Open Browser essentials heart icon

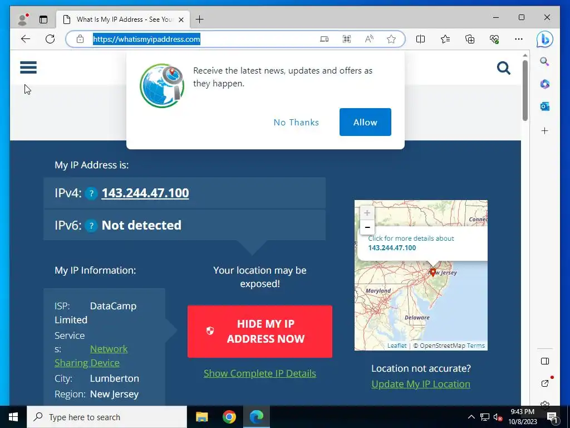pos(494,39)
